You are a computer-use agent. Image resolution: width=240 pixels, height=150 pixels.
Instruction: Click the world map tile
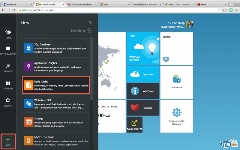[x=112, y=65]
